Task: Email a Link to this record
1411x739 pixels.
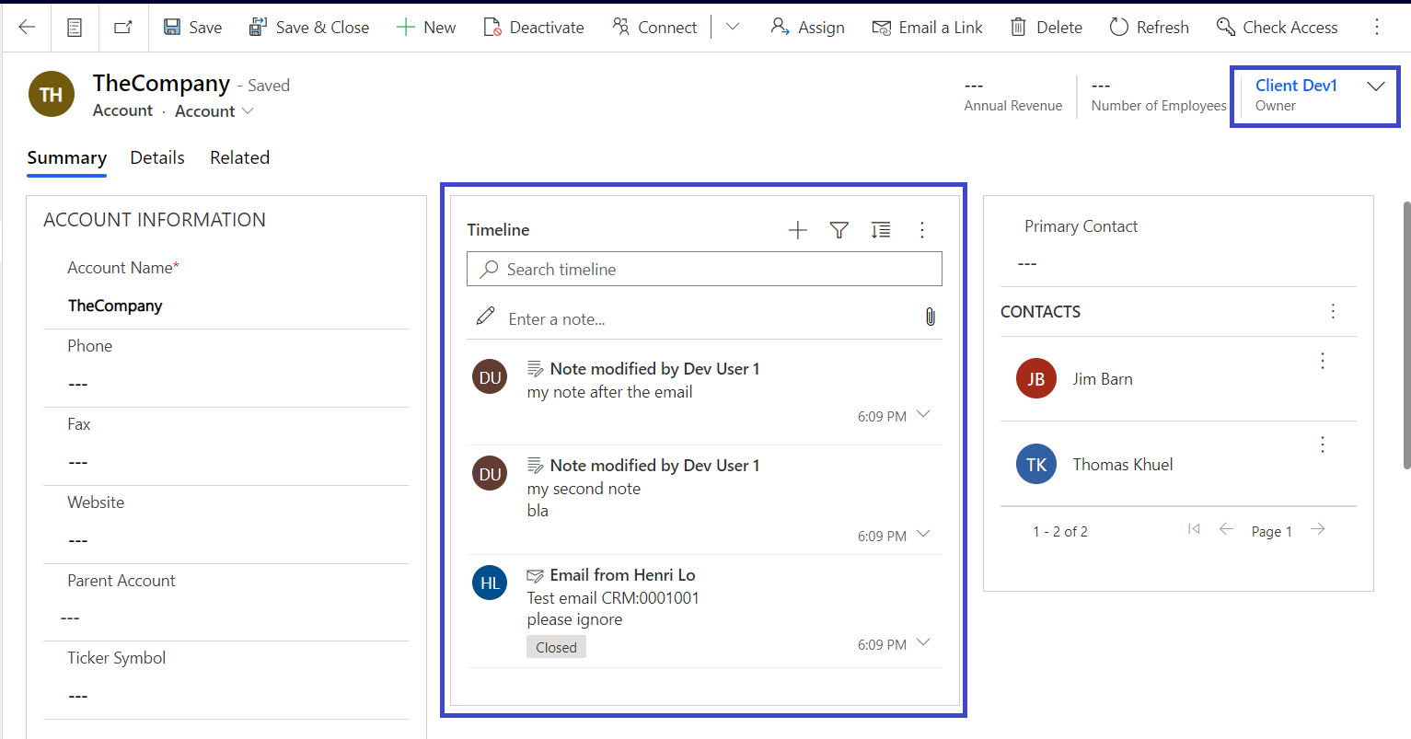Action: click(x=927, y=27)
